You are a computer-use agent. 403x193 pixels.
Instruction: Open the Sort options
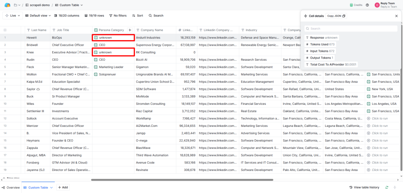(x=137, y=16)
